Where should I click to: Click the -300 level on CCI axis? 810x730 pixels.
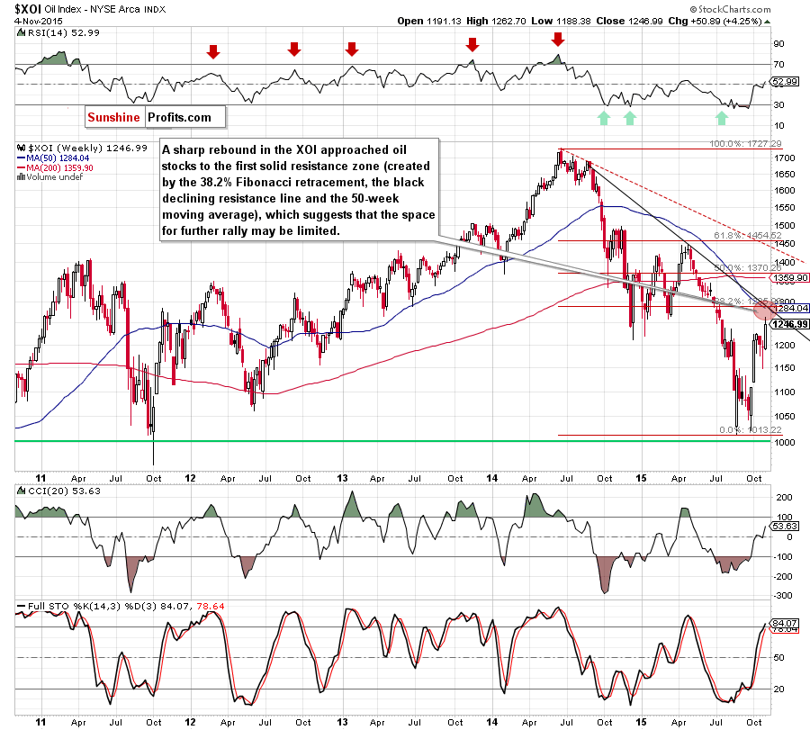coord(783,596)
